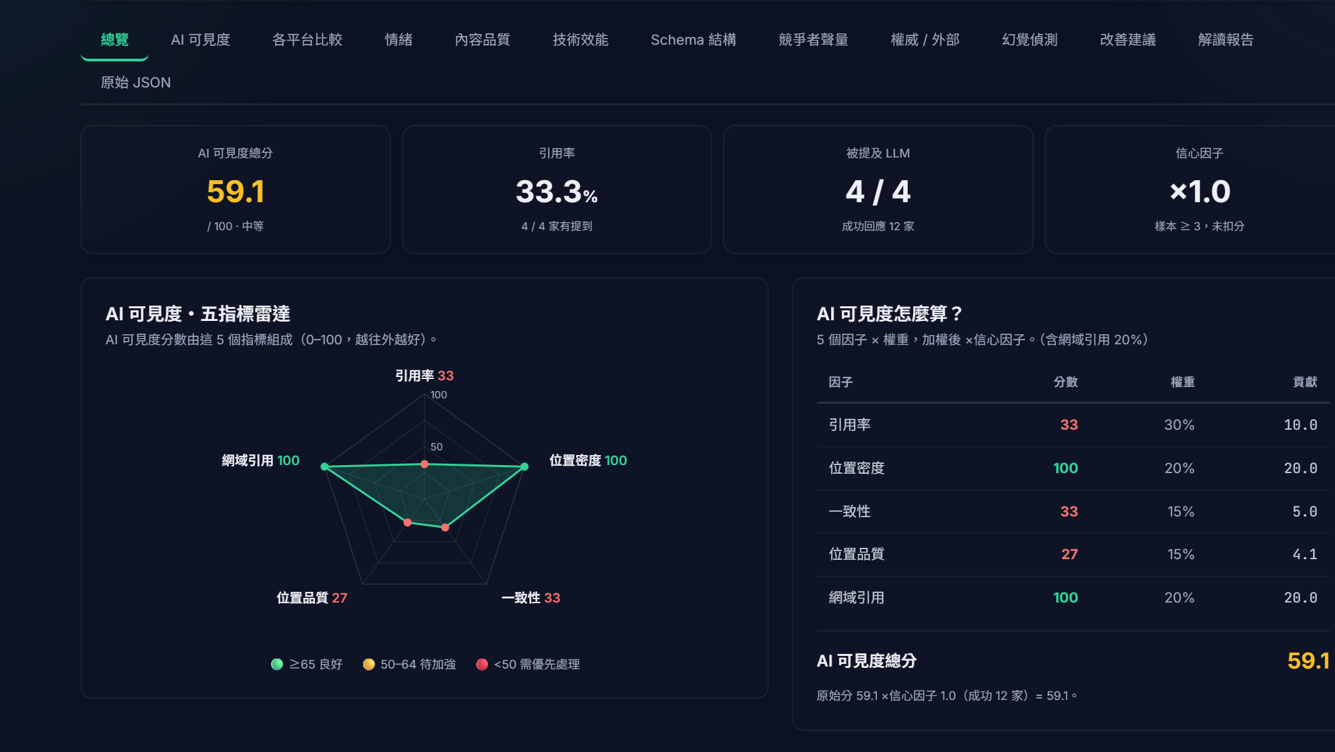Click the / 100 · 中等 caption
This screenshot has width=1335, height=752.
point(236,226)
